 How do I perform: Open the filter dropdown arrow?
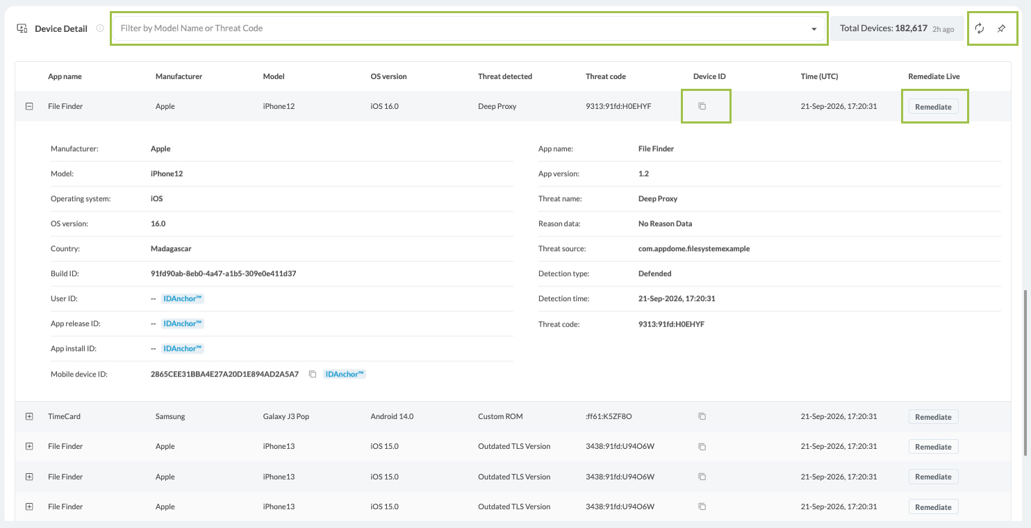click(x=814, y=29)
